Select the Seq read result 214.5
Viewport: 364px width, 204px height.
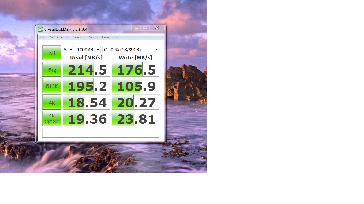pos(86,69)
